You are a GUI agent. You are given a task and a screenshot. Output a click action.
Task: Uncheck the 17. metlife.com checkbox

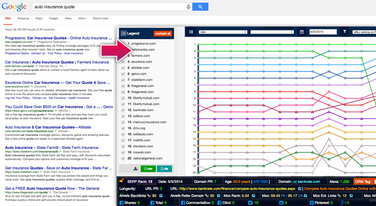[x=123, y=140]
